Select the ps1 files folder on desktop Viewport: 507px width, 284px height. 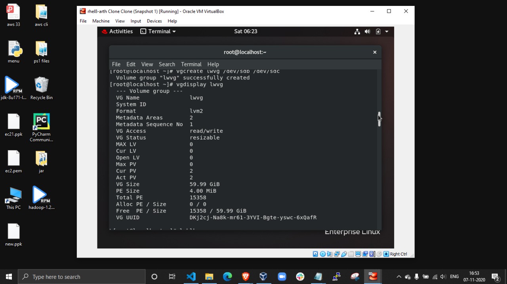pyautogui.click(x=41, y=52)
